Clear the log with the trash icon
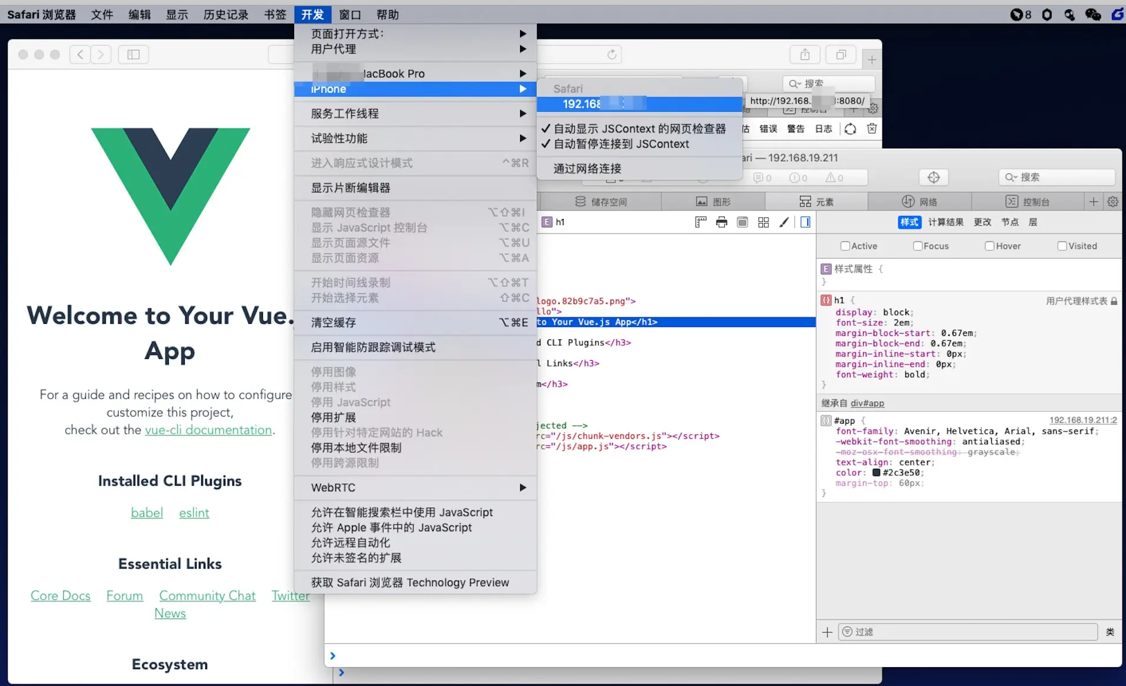 click(872, 129)
